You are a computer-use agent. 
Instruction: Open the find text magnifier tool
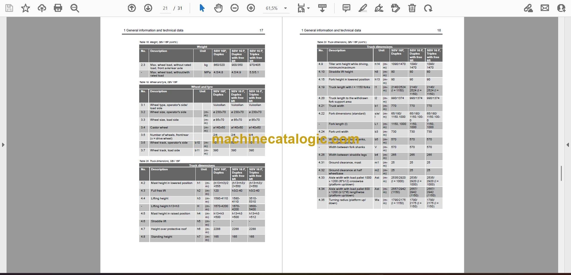point(75,8)
